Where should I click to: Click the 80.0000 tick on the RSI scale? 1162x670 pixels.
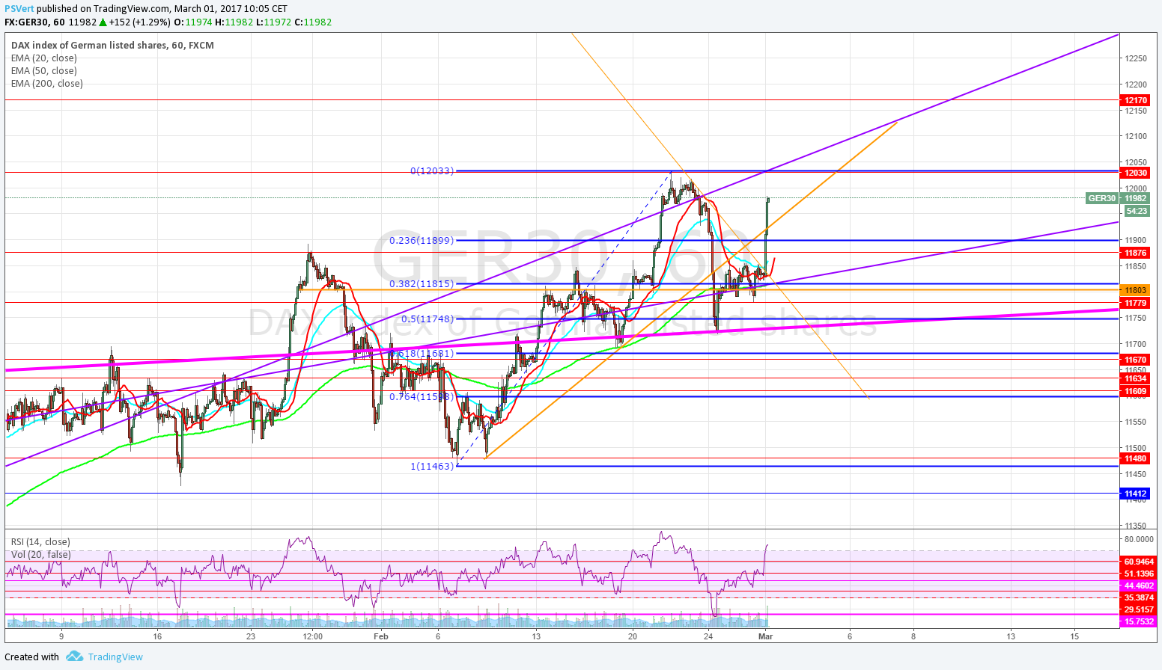pyautogui.click(x=1139, y=538)
